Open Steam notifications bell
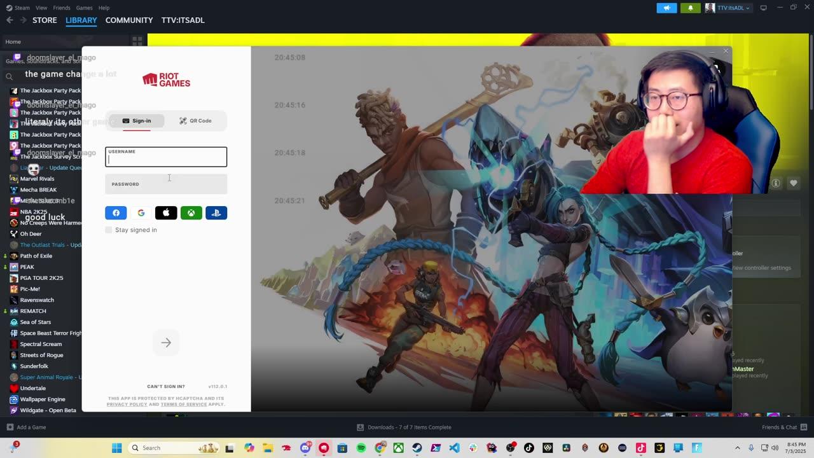The width and height of the screenshot is (814, 458). [x=691, y=8]
